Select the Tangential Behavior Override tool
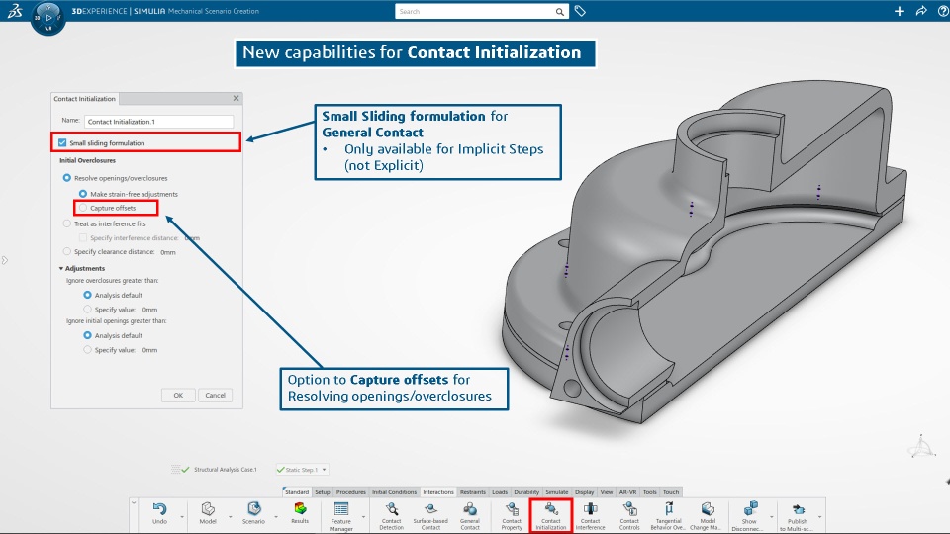Image resolution: width=950 pixels, height=534 pixels. pos(668,516)
